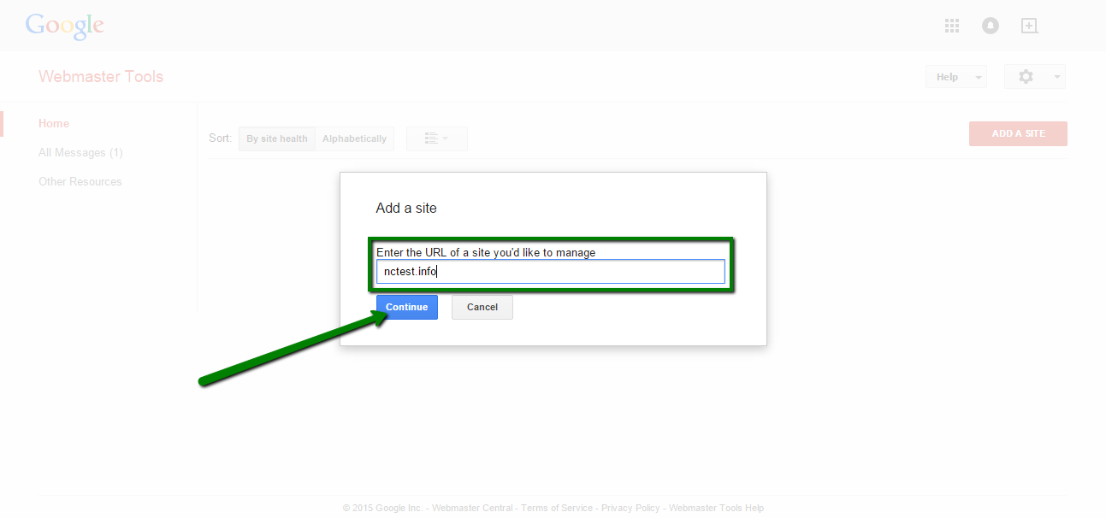
Task: Sort sites alphabetically
Action: [354, 138]
